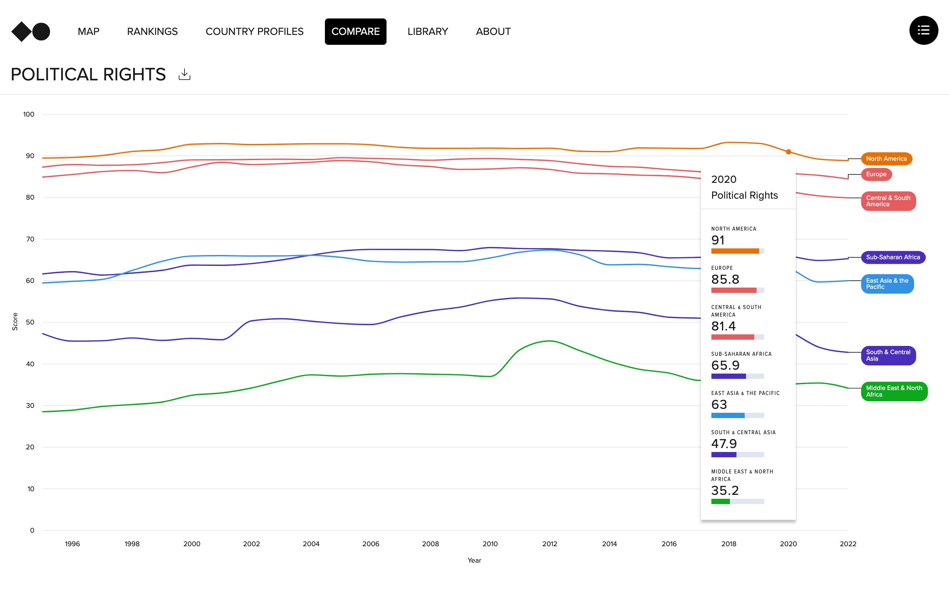
Task: Open the LIBRARY page
Action: click(427, 31)
